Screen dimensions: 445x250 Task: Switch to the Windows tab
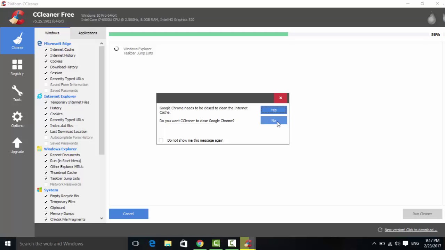click(x=52, y=33)
